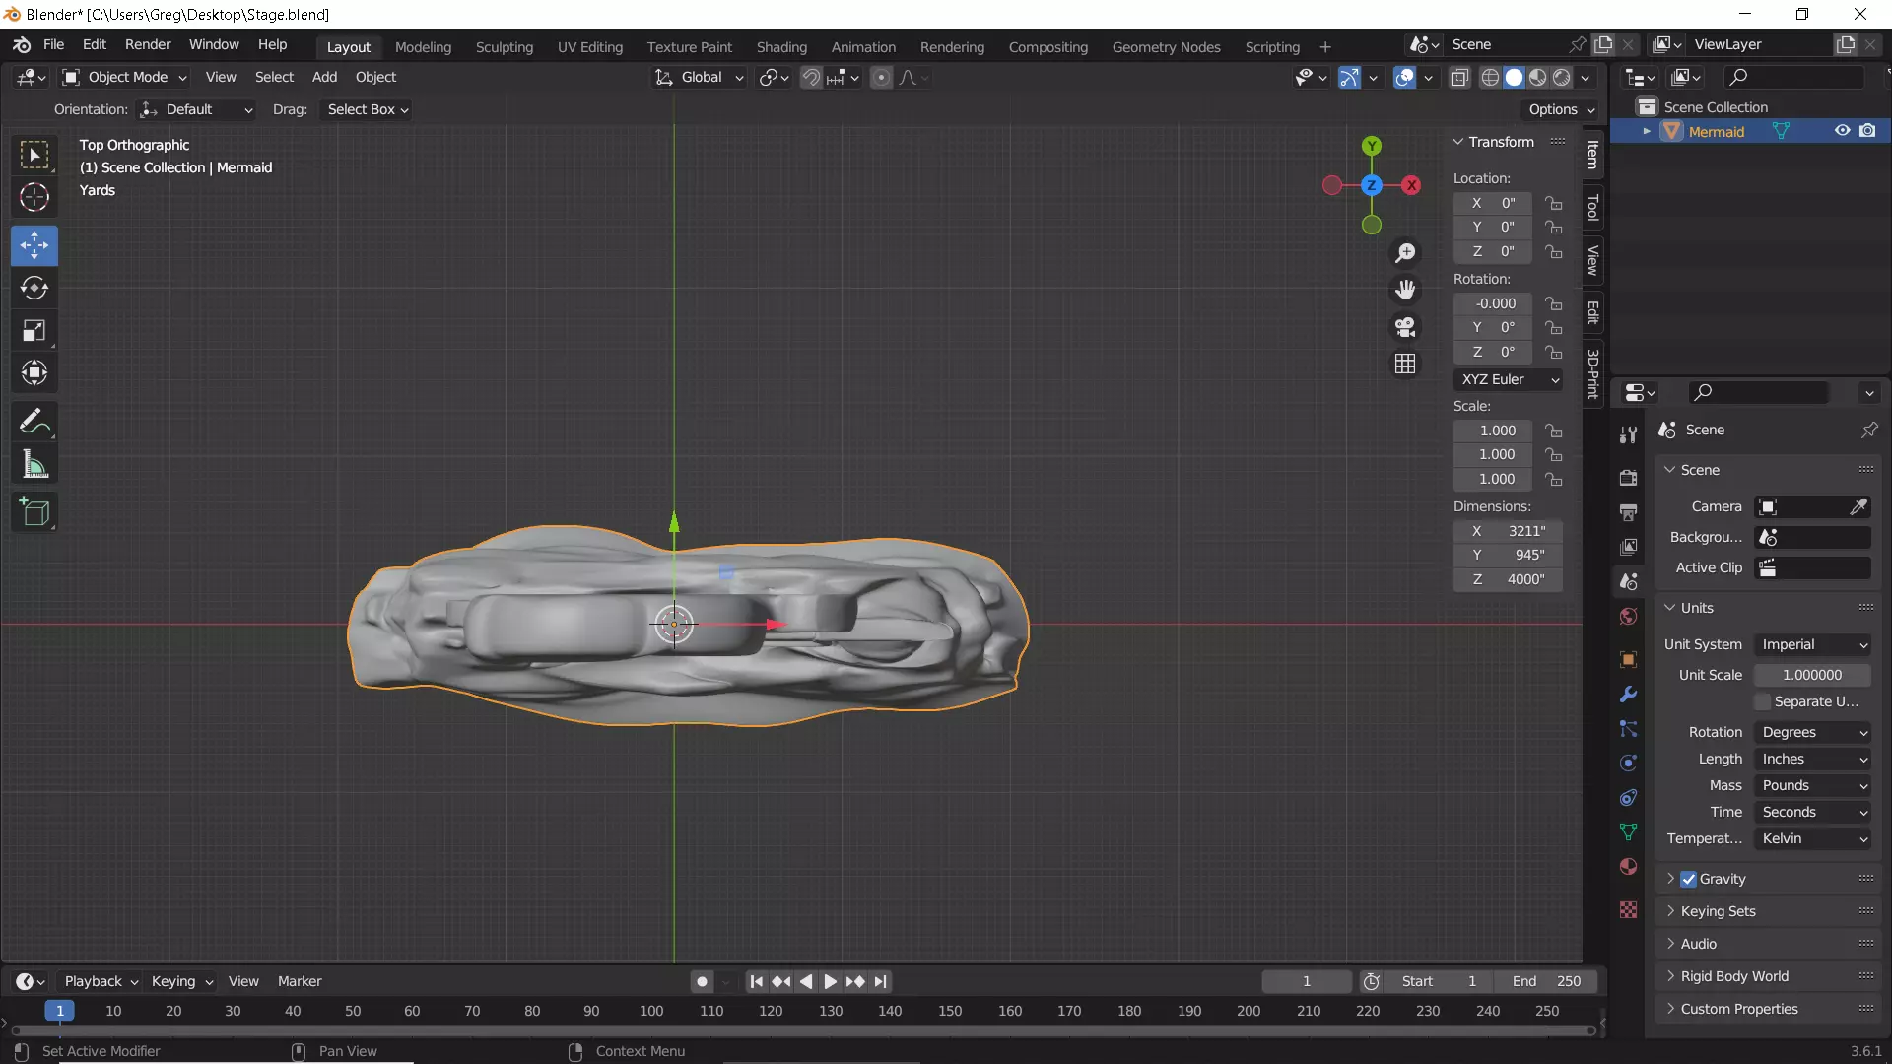Image resolution: width=1892 pixels, height=1064 pixels.
Task: Switch to orthographic grid view icon
Action: pyautogui.click(x=1405, y=364)
